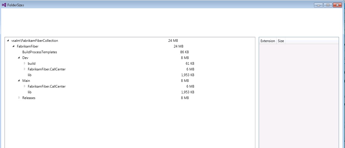
Task: Click the 24 MB size of vsalm\FabrikamFiberCollection
Action: click(173, 41)
